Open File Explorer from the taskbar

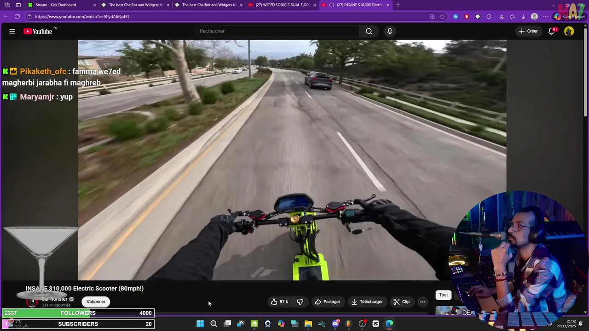point(308,324)
